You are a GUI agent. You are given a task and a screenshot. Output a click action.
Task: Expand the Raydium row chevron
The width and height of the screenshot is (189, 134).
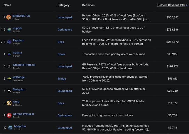(x=2, y=42)
